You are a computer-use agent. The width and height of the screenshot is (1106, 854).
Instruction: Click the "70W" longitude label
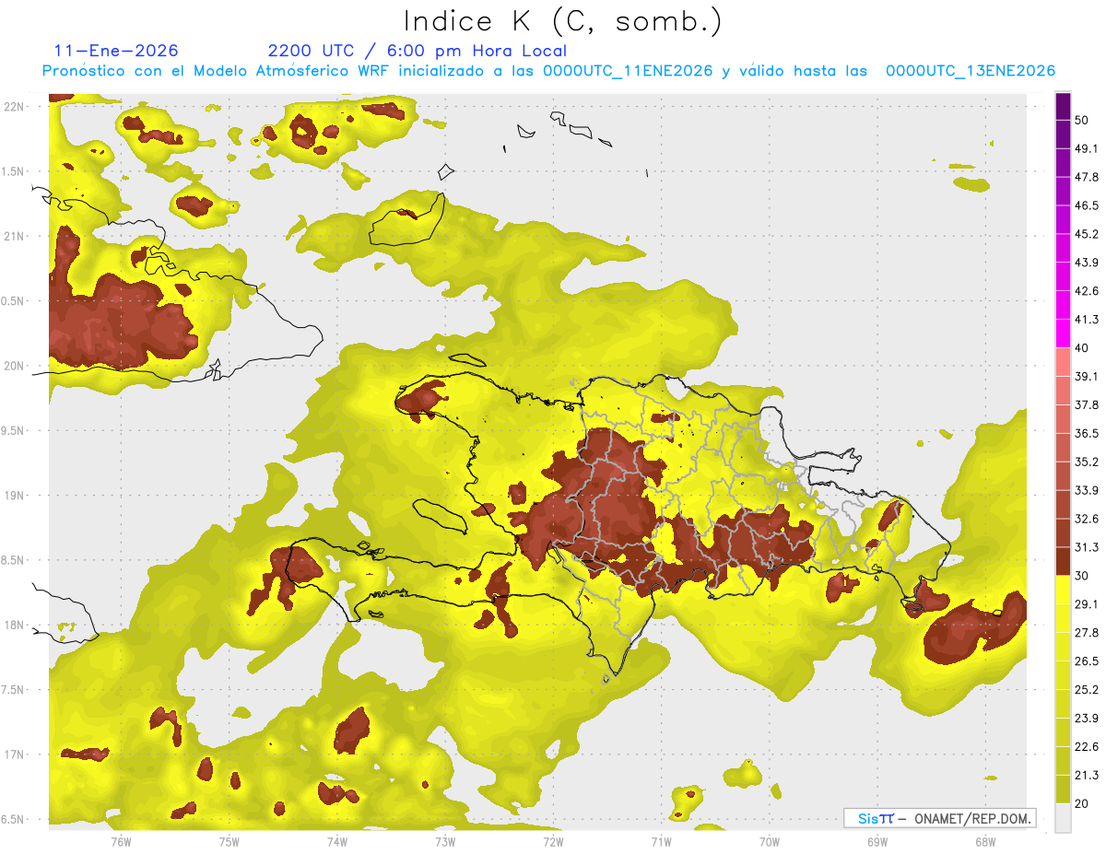coord(770,841)
